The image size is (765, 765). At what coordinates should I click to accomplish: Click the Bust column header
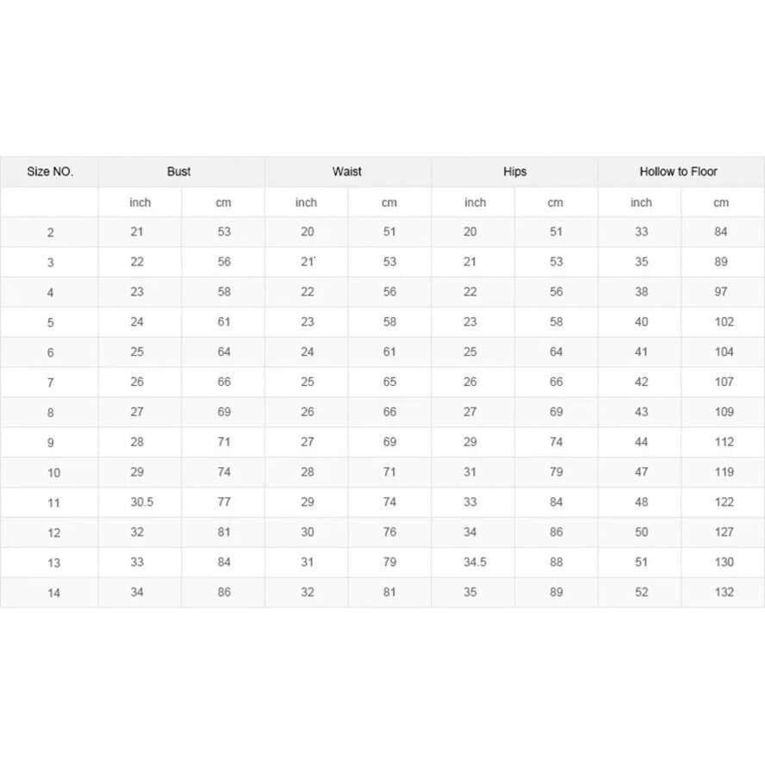coord(179,171)
